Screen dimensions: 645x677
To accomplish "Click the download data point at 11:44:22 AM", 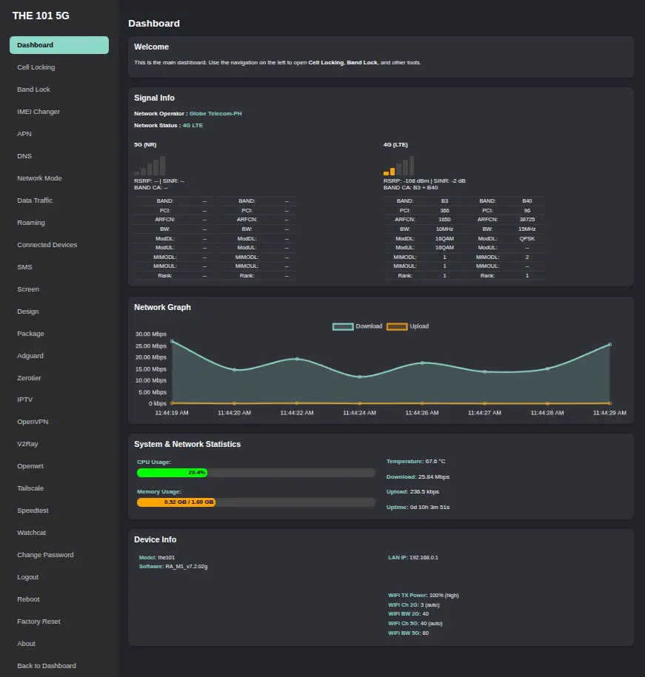I will (297, 359).
